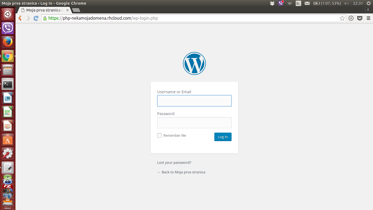This screenshot has height=210, width=373.
Task: Click into the Password field
Action: (194, 122)
